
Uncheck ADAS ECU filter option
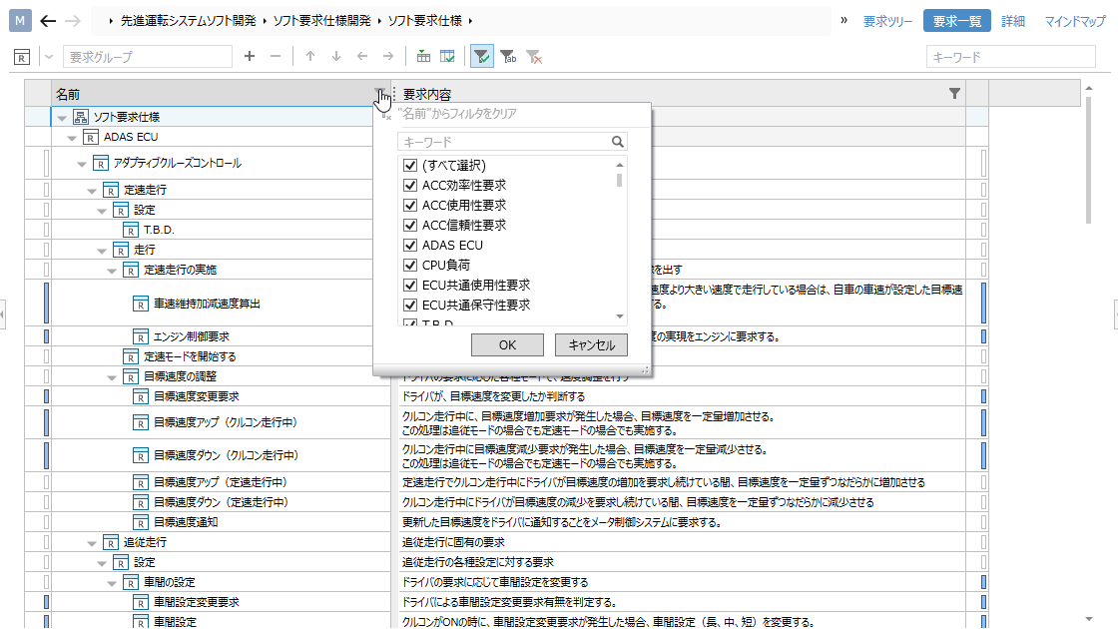(410, 246)
